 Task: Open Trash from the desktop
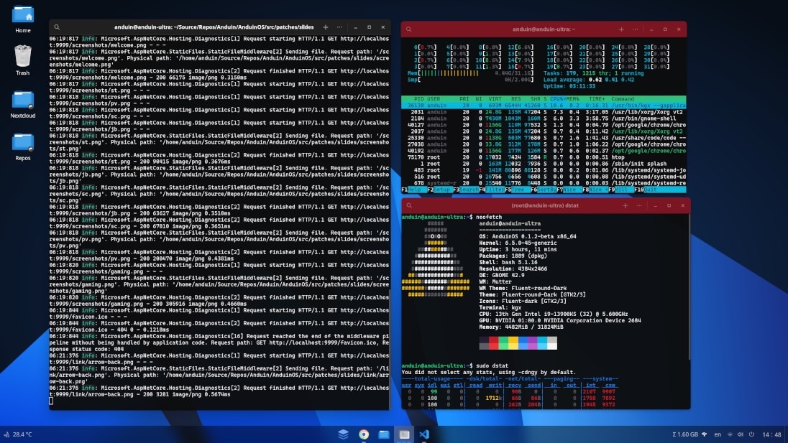(x=22, y=55)
